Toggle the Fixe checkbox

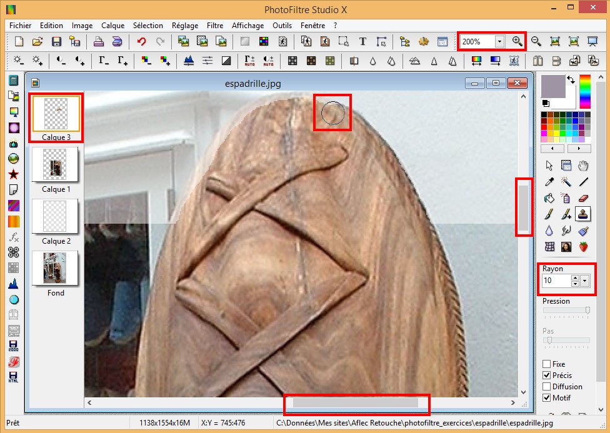[x=547, y=364]
